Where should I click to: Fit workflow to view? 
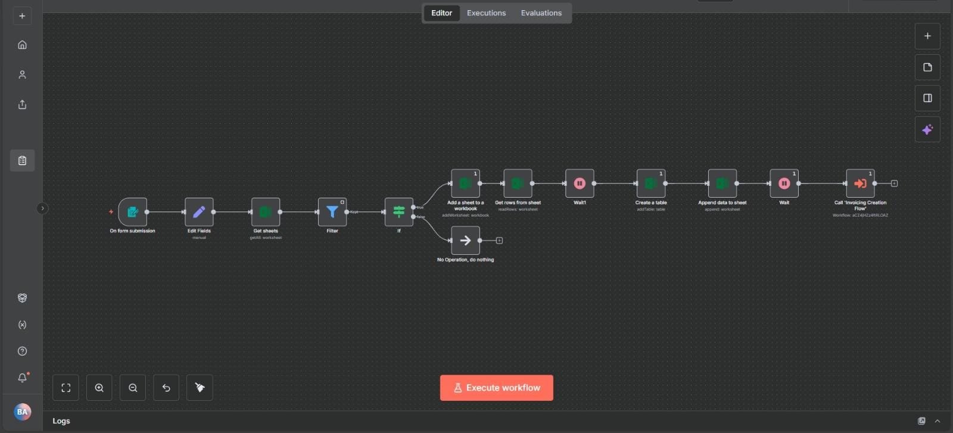[x=66, y=388]
